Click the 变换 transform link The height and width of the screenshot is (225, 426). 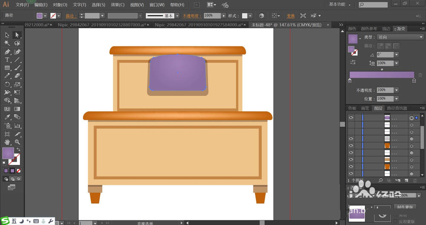[291, 16]
